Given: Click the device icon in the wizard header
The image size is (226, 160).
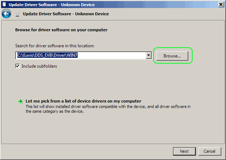Looking at the screenshot, I should coord(17,14).
